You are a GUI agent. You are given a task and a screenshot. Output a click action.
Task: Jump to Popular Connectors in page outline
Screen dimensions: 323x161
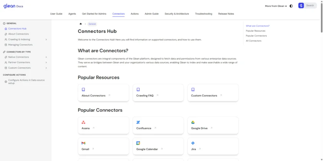(256, 36)
